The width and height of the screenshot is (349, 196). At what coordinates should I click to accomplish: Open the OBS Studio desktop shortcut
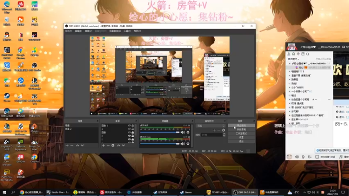click(x=34, y=67)
